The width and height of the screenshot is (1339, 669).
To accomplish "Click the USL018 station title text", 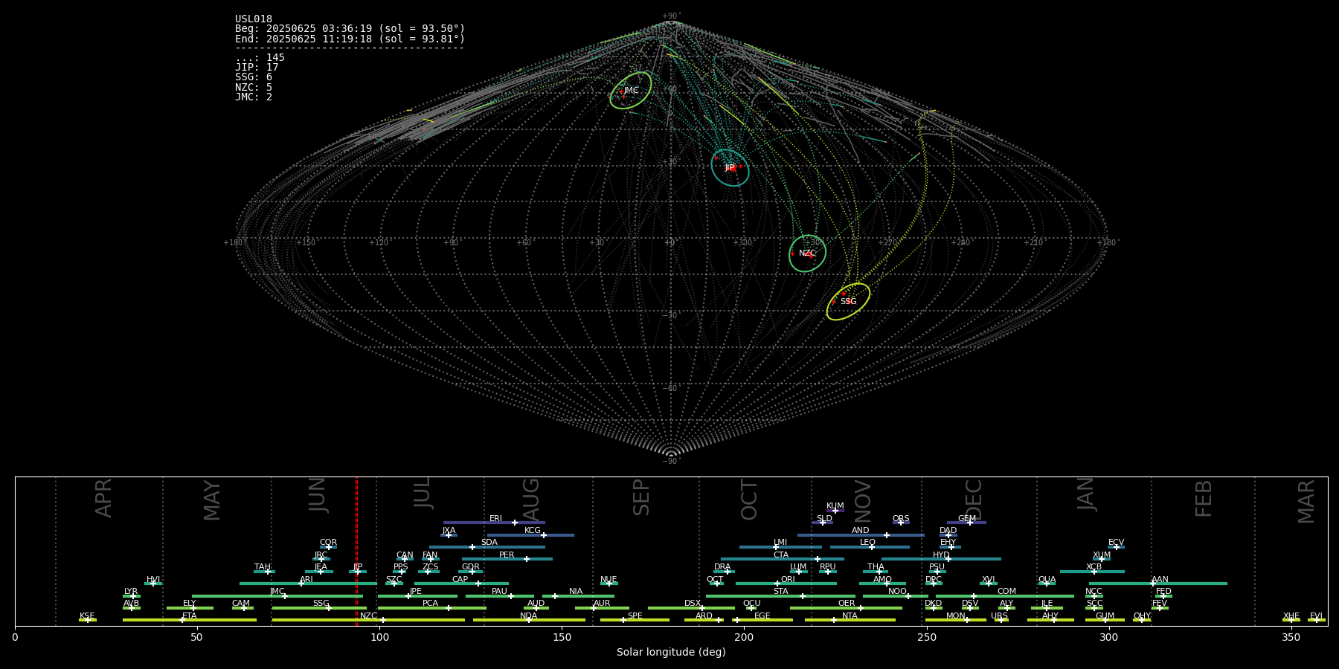I will 254,19.
